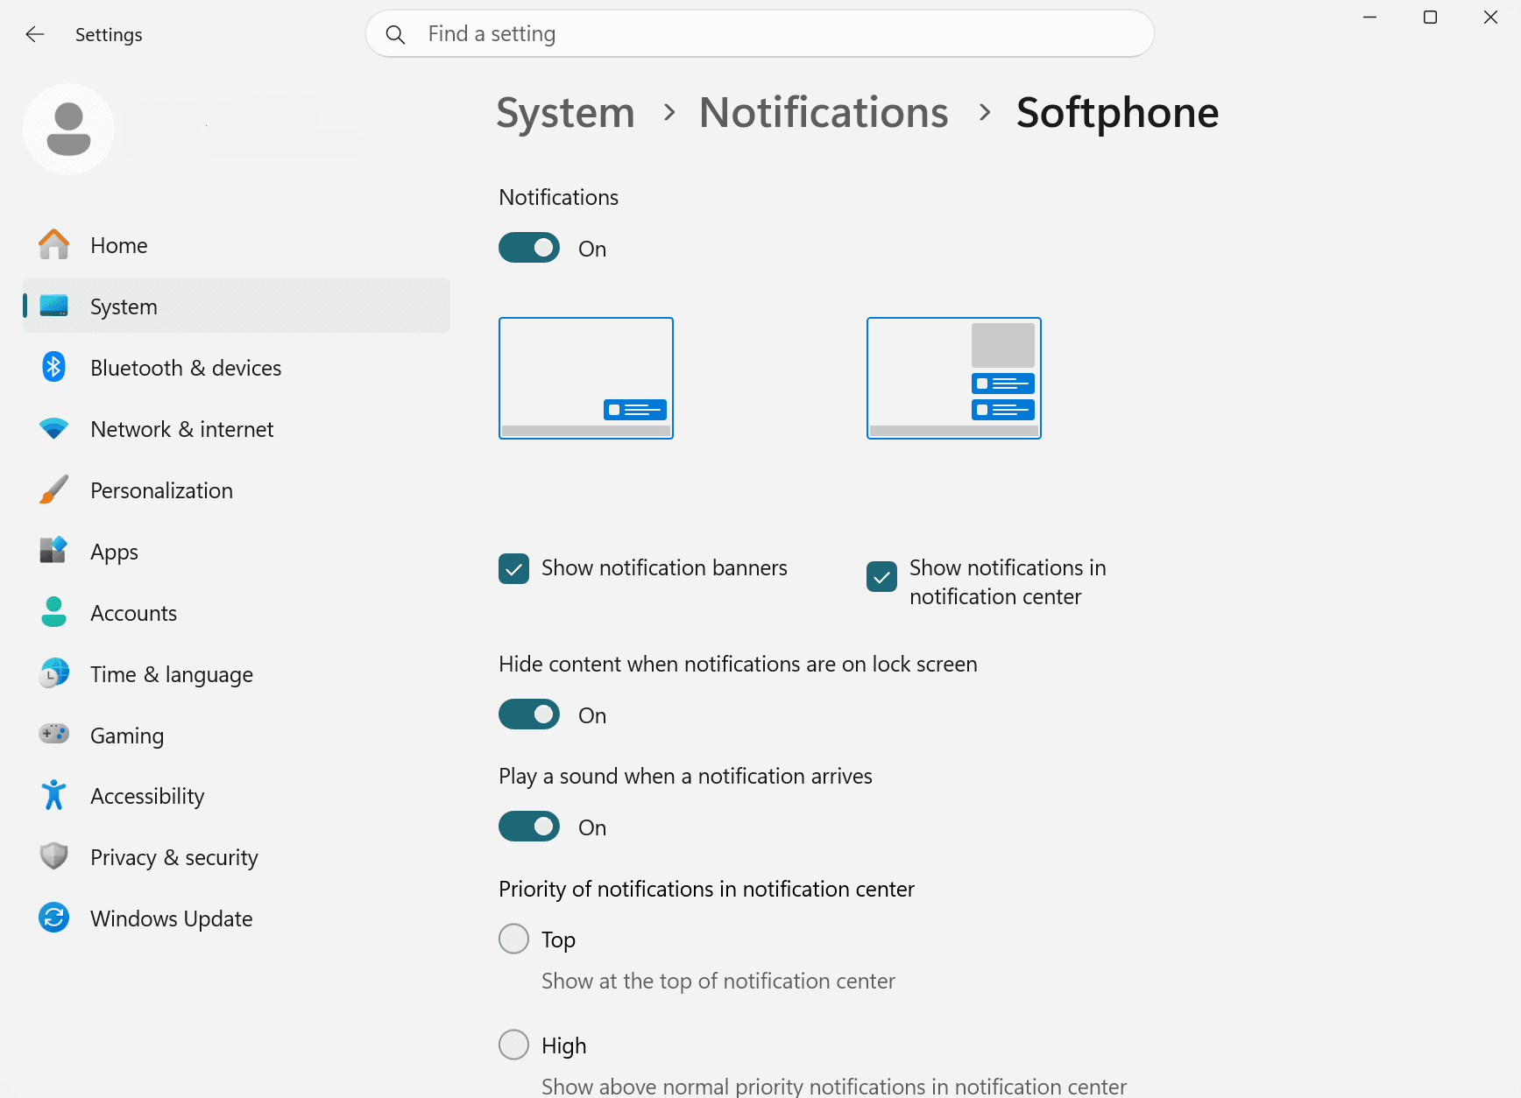Click the System monitor icon
The image size is (1521, 1098).
tap(53, 306)
